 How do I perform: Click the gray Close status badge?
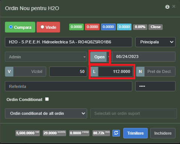click(156, 27)
